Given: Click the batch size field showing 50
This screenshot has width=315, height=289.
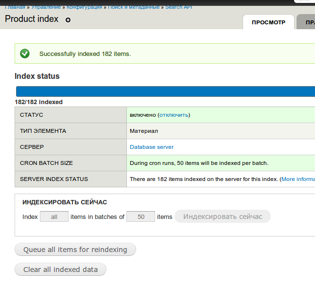Looking at the screenshot, I should 140,217.
